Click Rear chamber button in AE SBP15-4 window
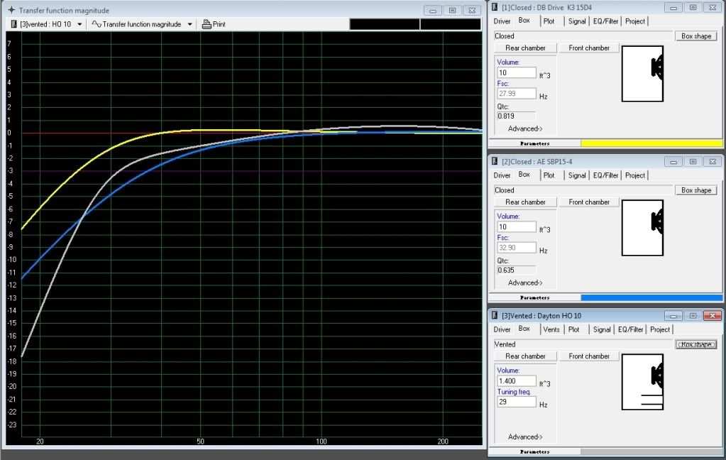Viewport: 726px width, 460px height. pos(526,202)
